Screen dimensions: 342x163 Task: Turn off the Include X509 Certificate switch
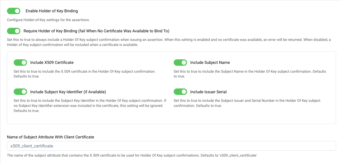click(x=20, y=63)
